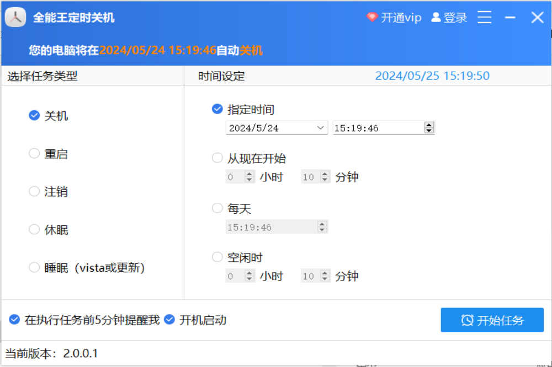Expand the 2024/5/24 date dropdown

(321, 128)
